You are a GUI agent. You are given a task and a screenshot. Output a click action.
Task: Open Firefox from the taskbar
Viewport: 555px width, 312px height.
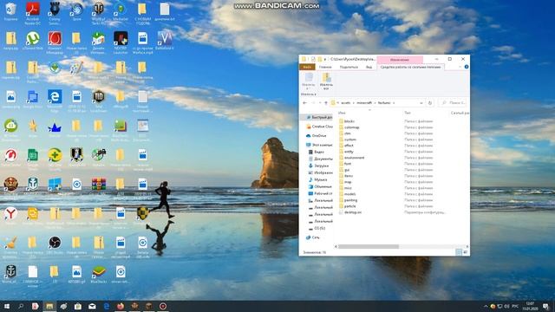(121, 306)
